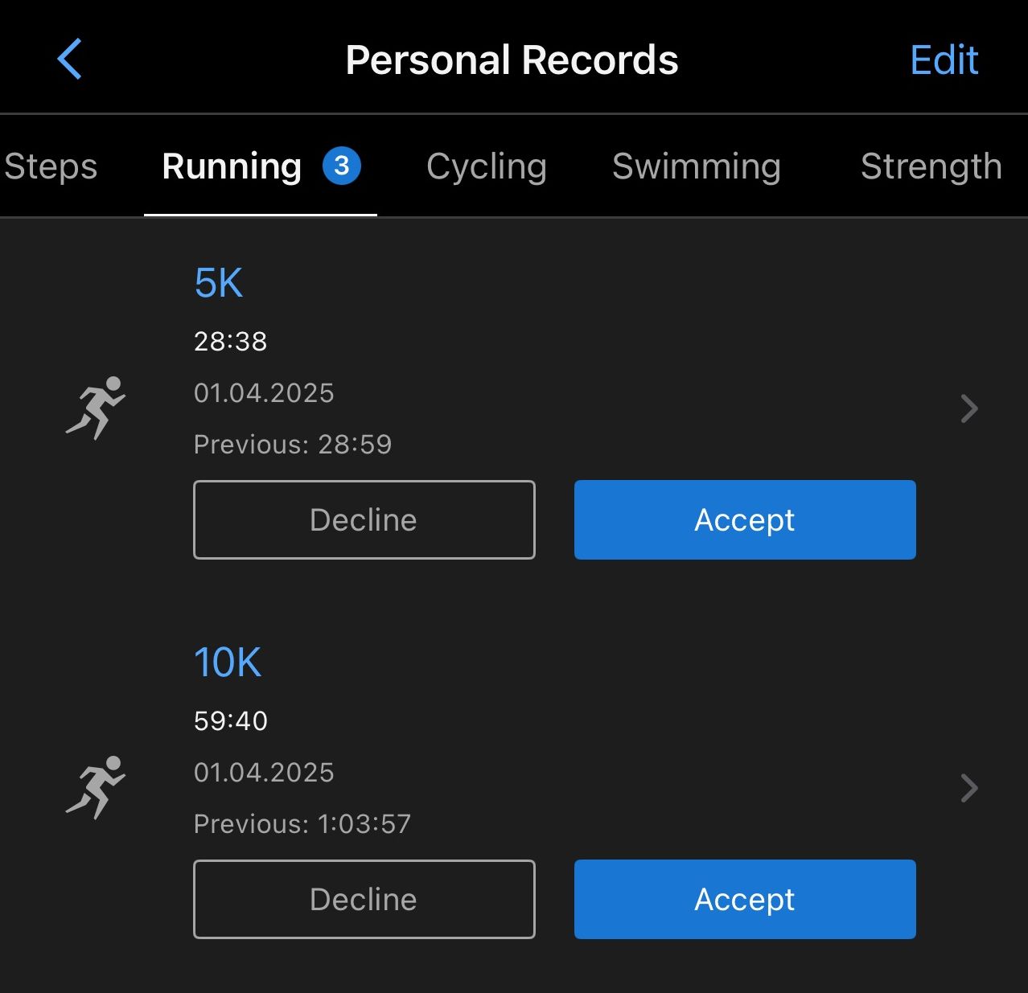1028x993 pixels.
Task: Switch to the Cycling tab
Action: [487, 166]
